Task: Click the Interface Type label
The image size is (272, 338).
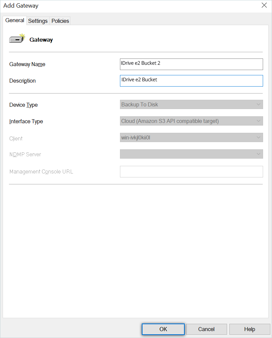Action: (26, 122)
